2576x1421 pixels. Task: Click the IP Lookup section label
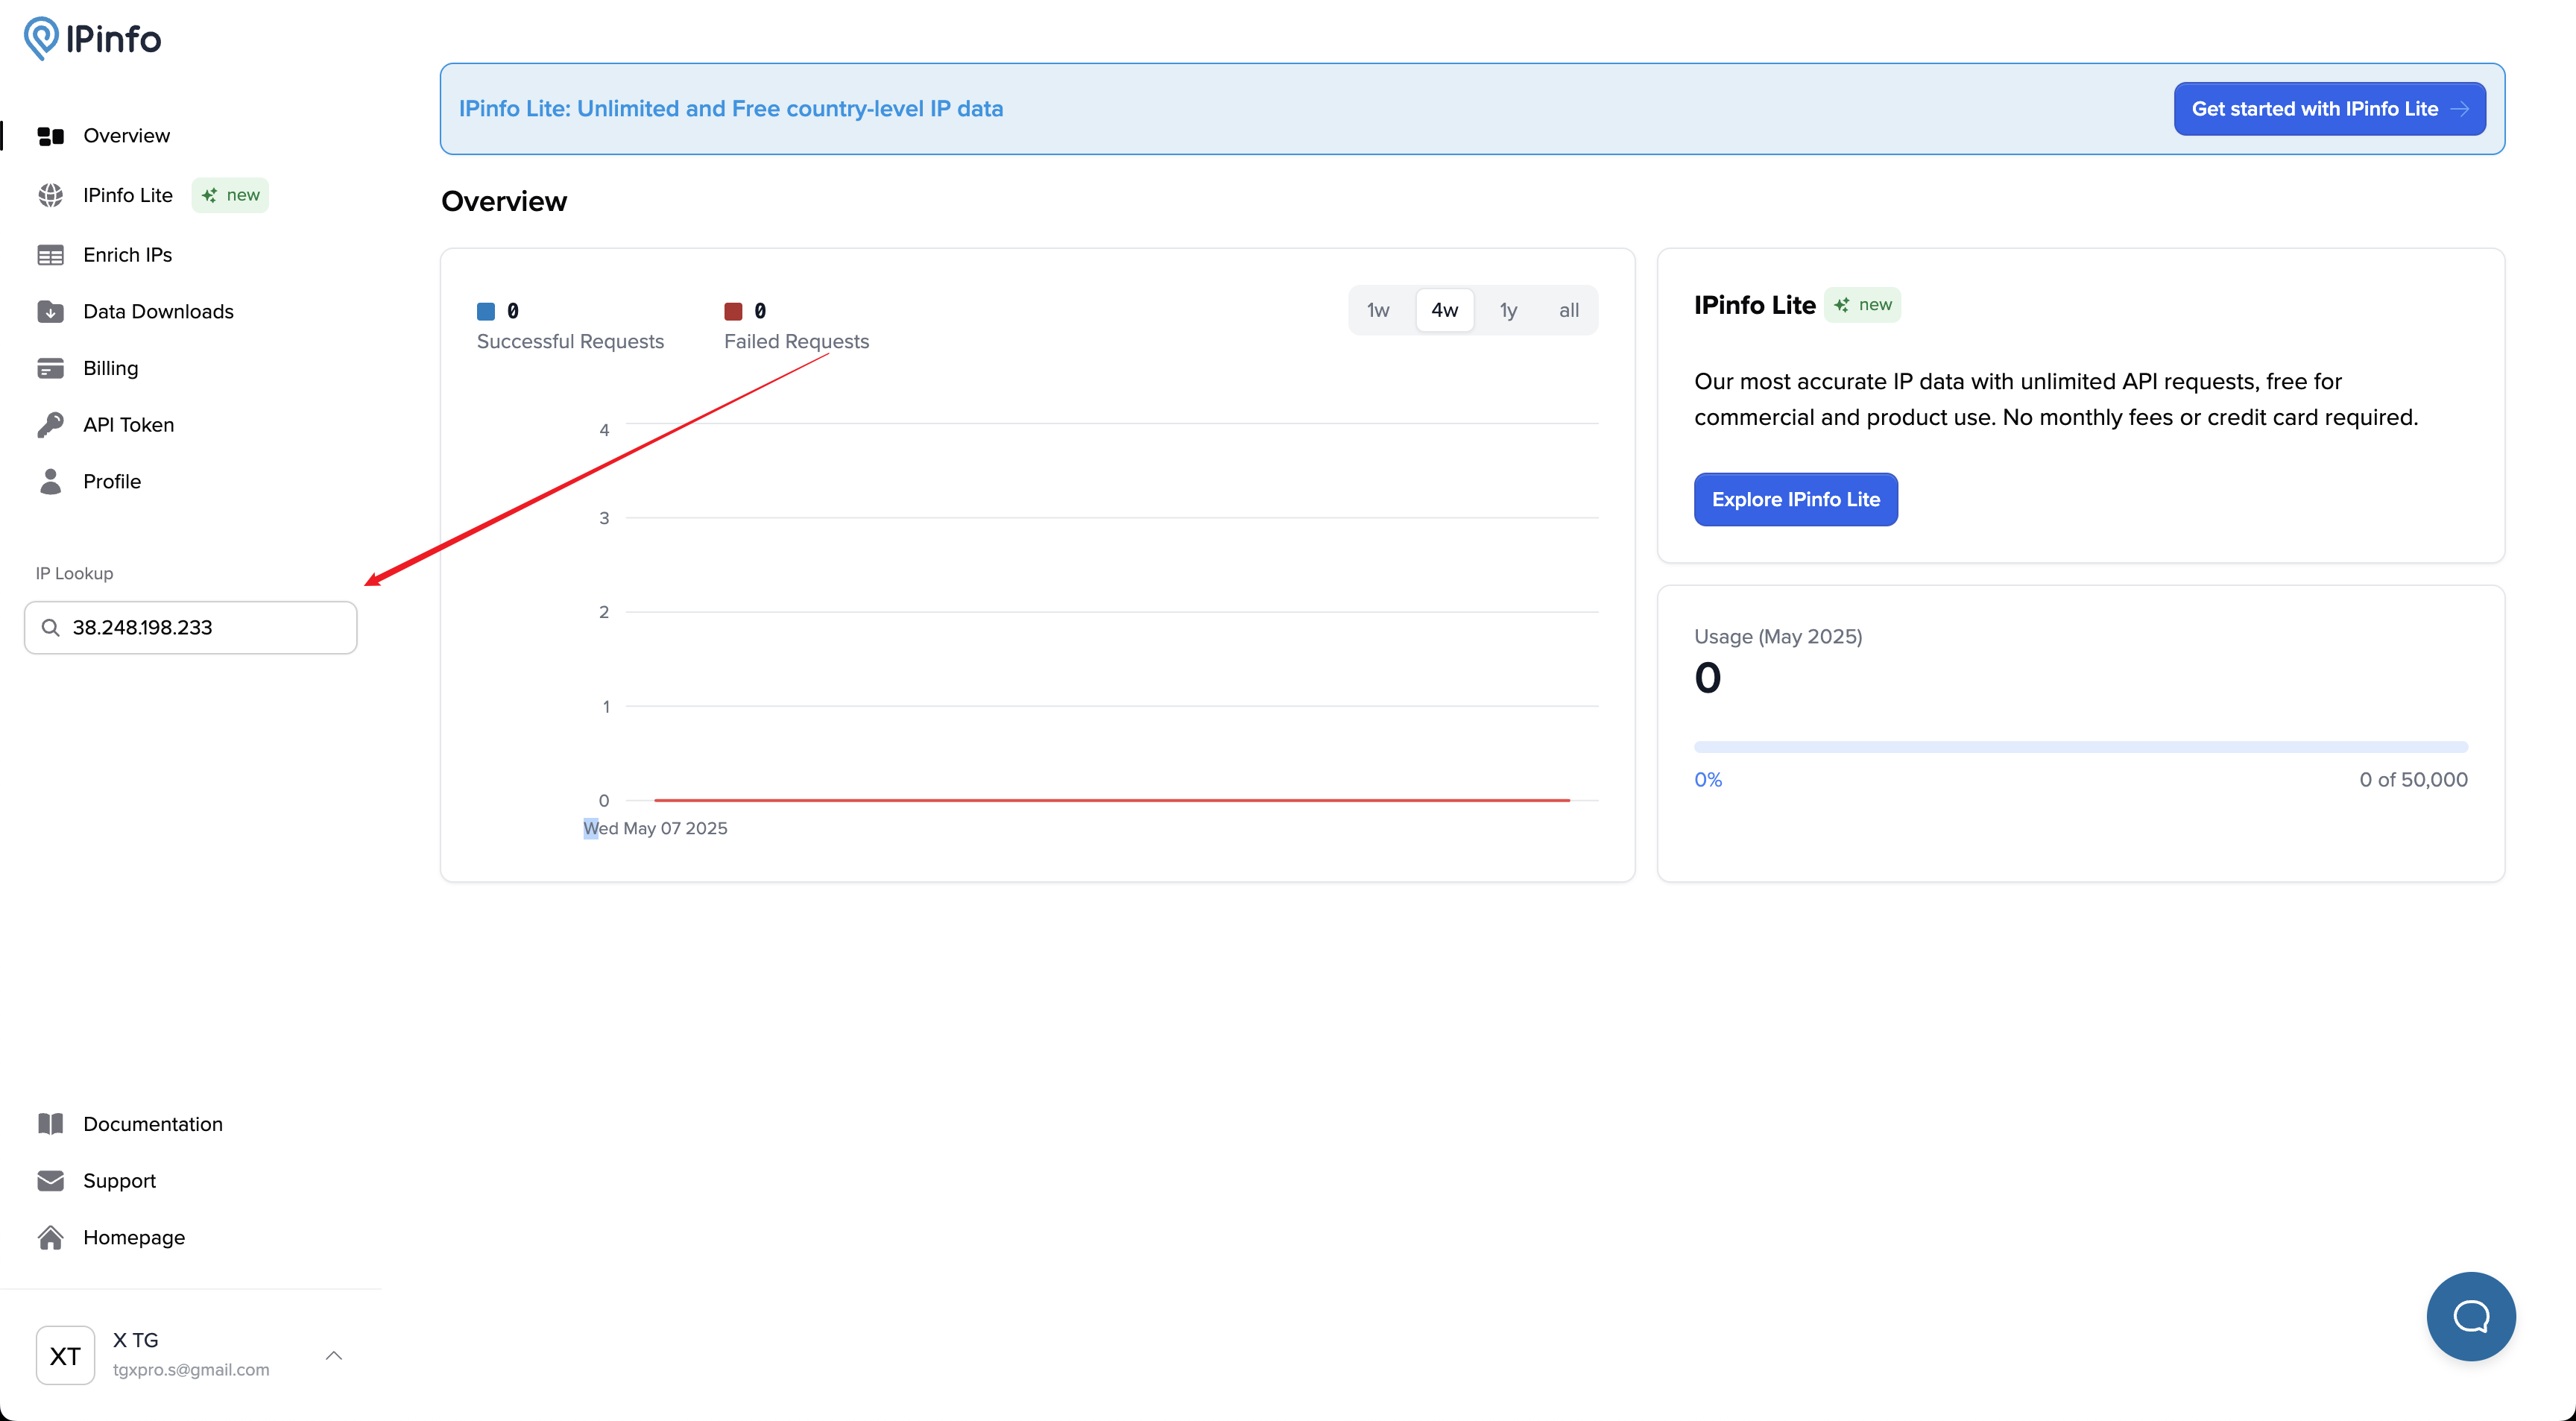(x=74, y=573)
